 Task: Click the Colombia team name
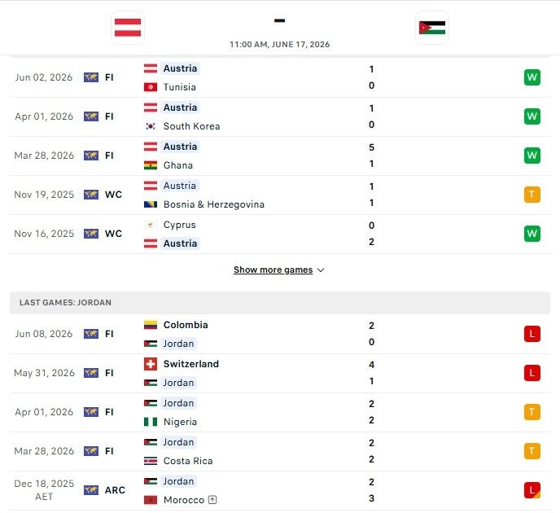186,325
